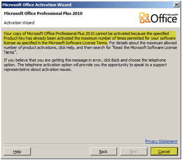Click the small Microsoft text above Office logo
Screen dimensions: 182x160
172,15
